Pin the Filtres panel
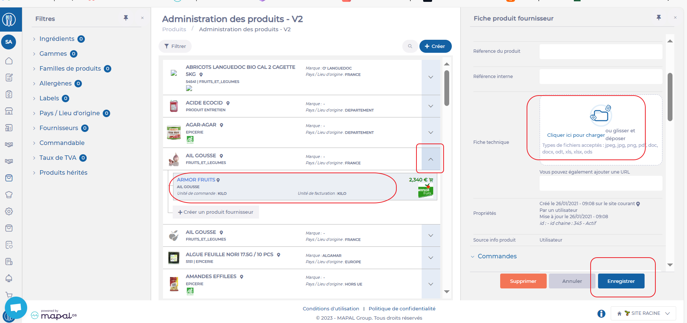The image size is (687, 323). pyautogui.click(x=126, y=18)
